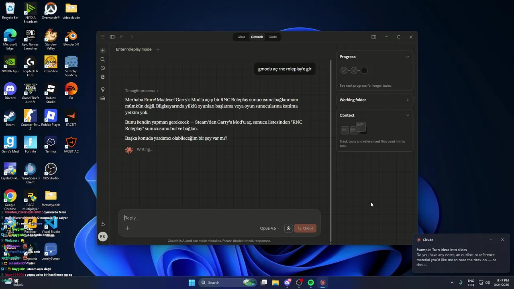Open the history clock icon
This screenshot has width=514, height=289.
[x=103, y=68]
